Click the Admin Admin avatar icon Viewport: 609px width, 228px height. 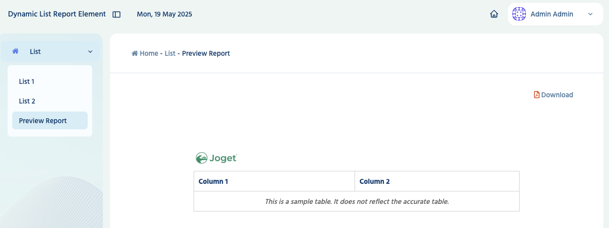coord(519,14)
